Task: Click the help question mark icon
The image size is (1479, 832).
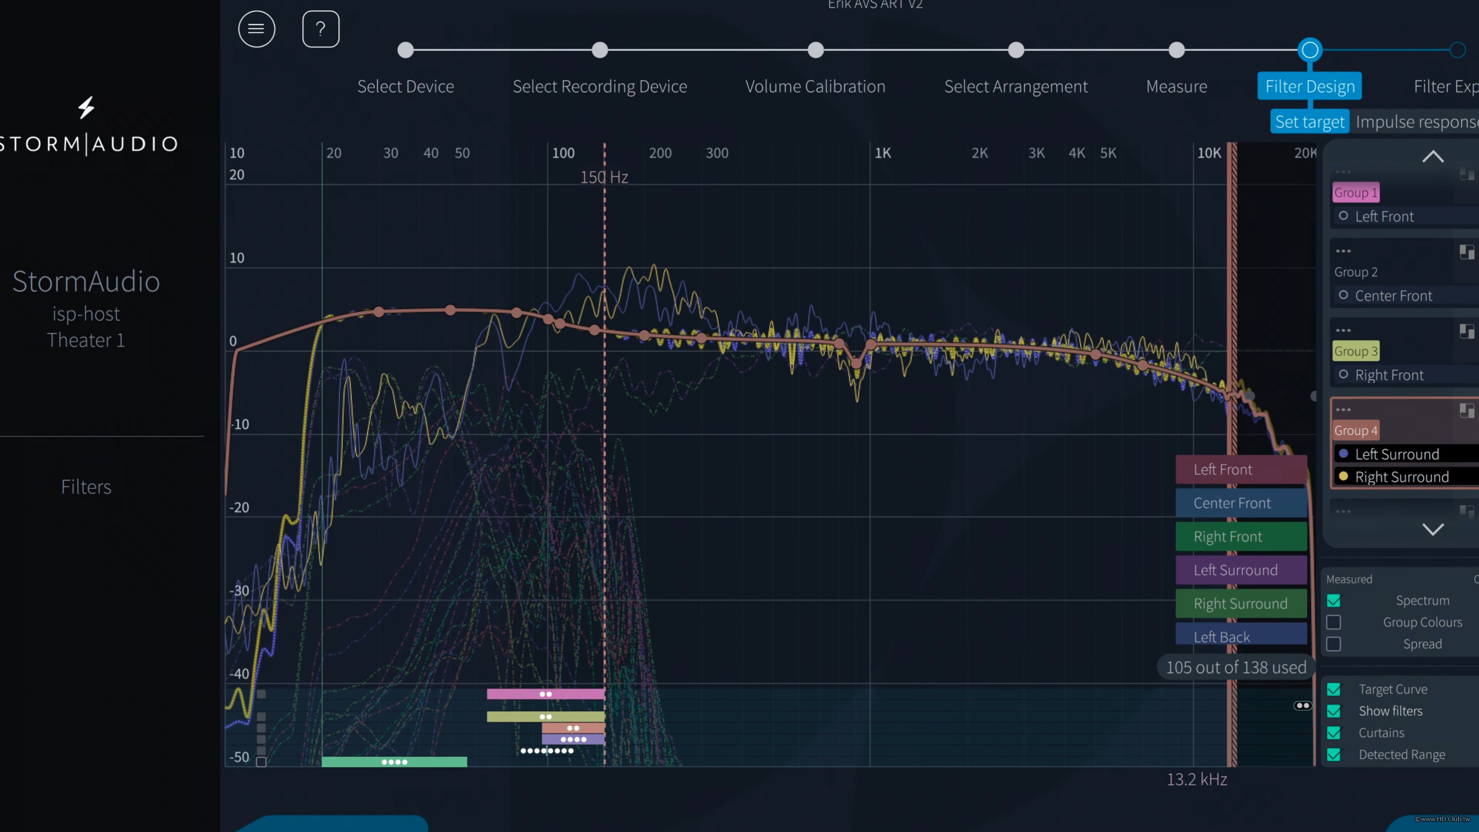Action: pos(320,29)
